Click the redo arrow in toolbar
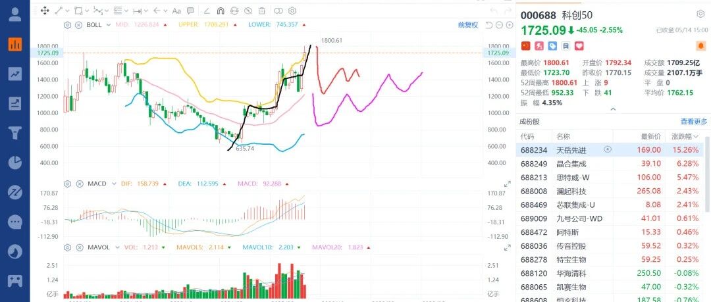 [x=507, y=11]
